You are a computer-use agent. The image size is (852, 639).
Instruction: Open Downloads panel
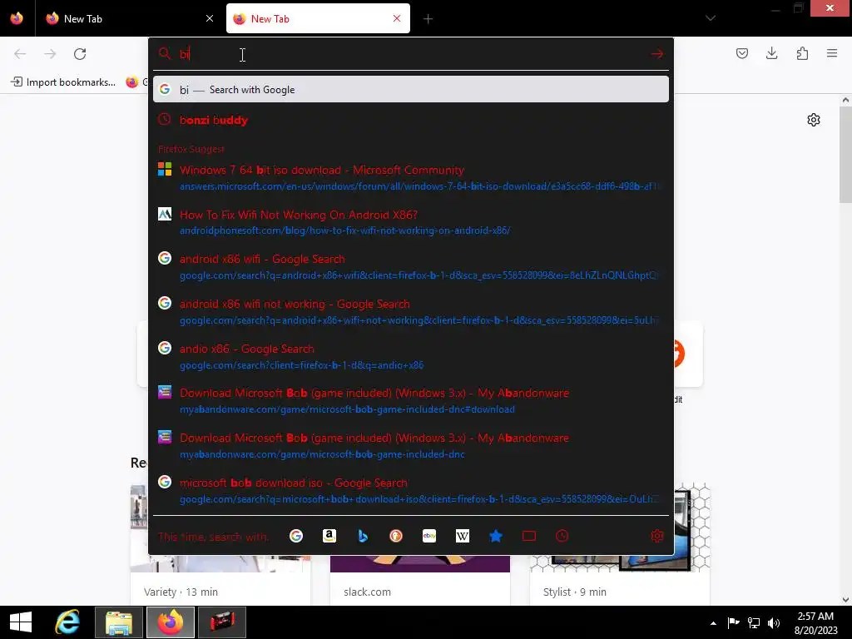pos(771,53)
